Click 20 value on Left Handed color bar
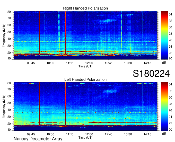The height and width of the screenshot is (142, 175). [x=170, y=130]
